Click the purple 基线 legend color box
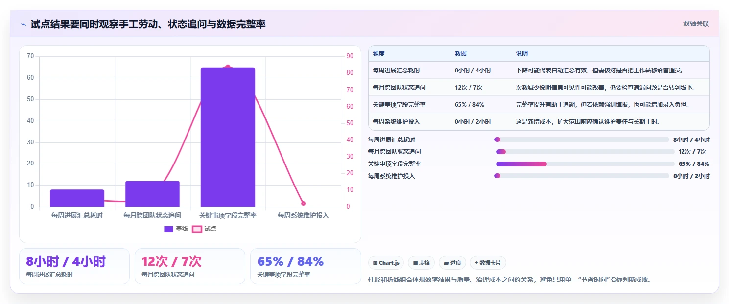 pos(168,229)
